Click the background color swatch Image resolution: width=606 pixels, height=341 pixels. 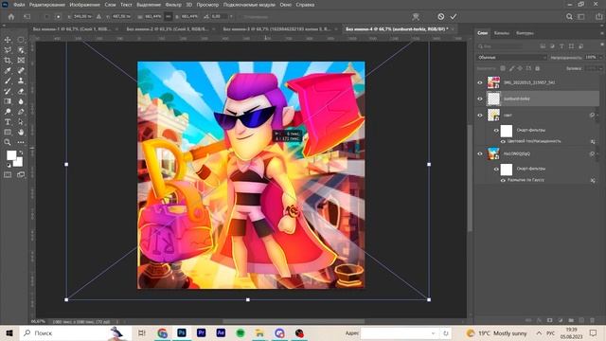18,162
